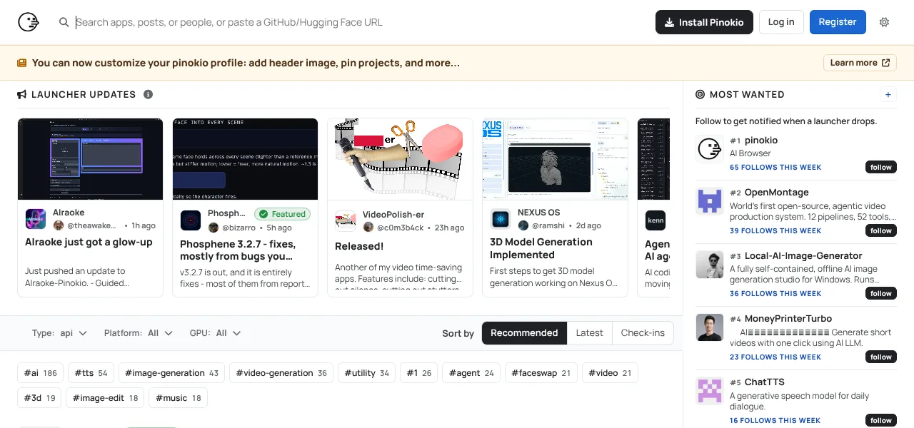Switch to the Latest sort tab
Image resolution: width=914 pixels, height=428 pixels.
click(x=589, y=333)
